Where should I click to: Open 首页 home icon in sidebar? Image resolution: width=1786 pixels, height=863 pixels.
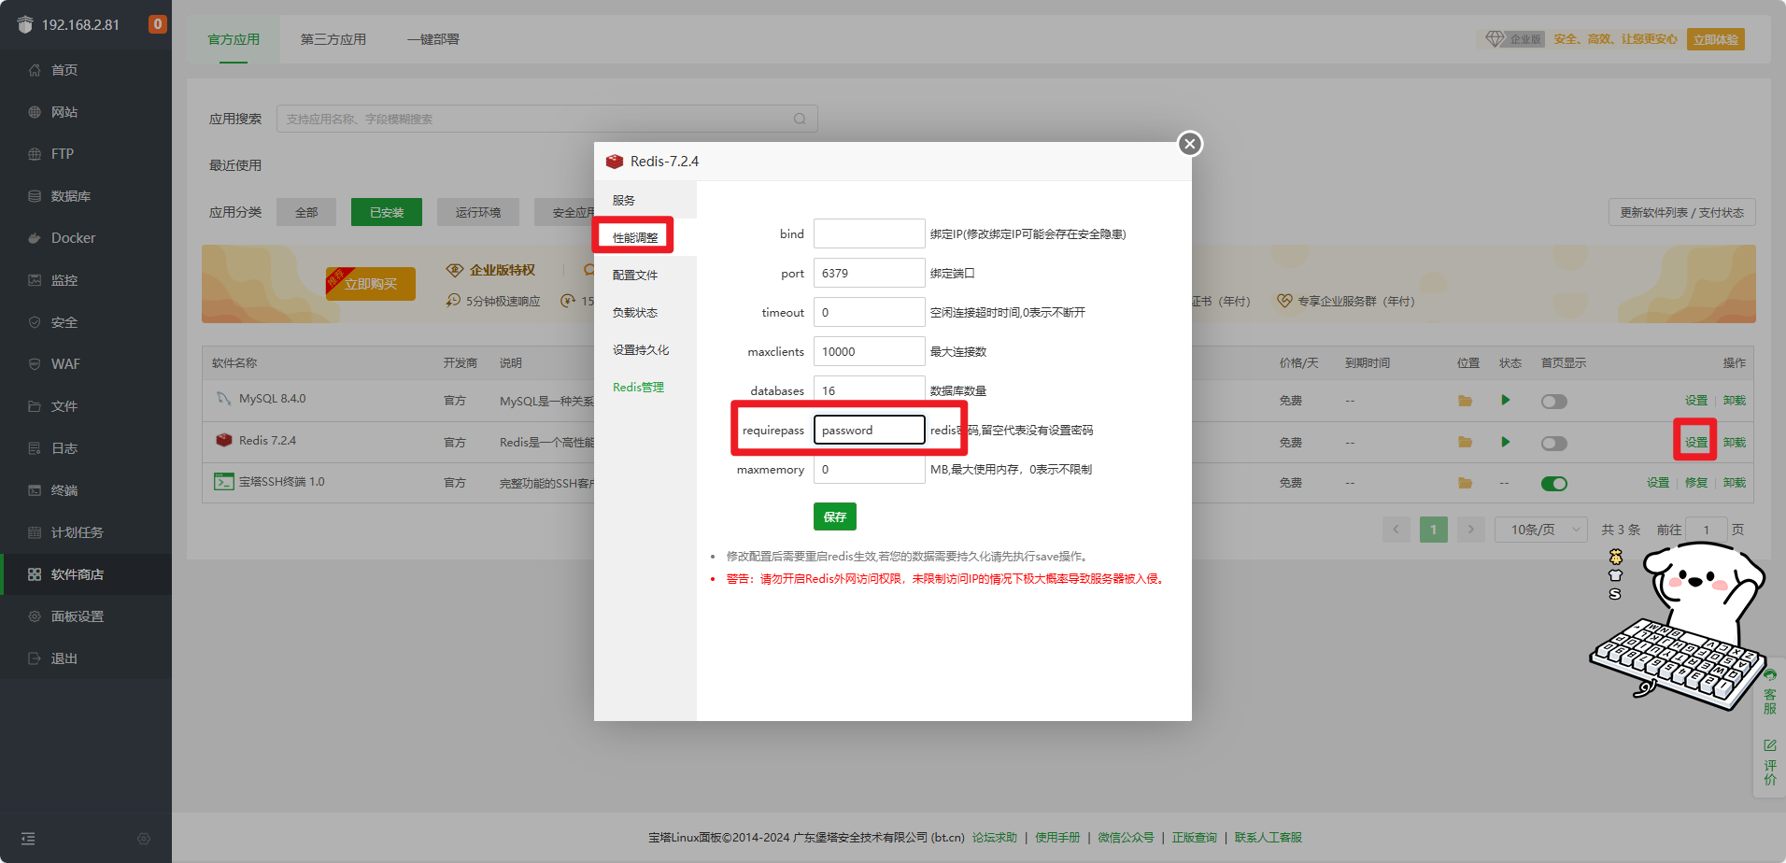click(x=35, y=70)
